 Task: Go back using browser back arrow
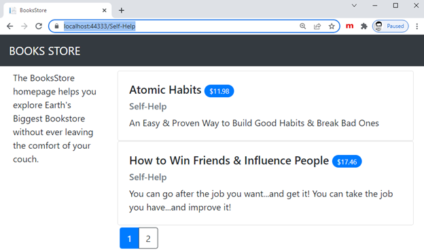click(x=10, y=26)
